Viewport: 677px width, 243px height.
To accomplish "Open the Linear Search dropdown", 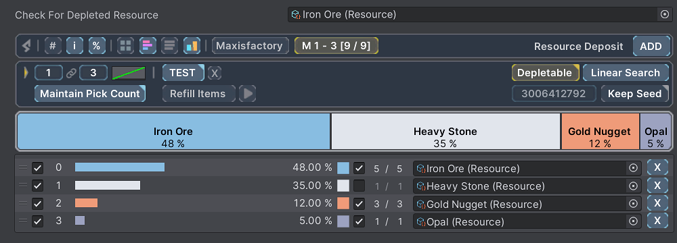I will [x=625, y=73].
